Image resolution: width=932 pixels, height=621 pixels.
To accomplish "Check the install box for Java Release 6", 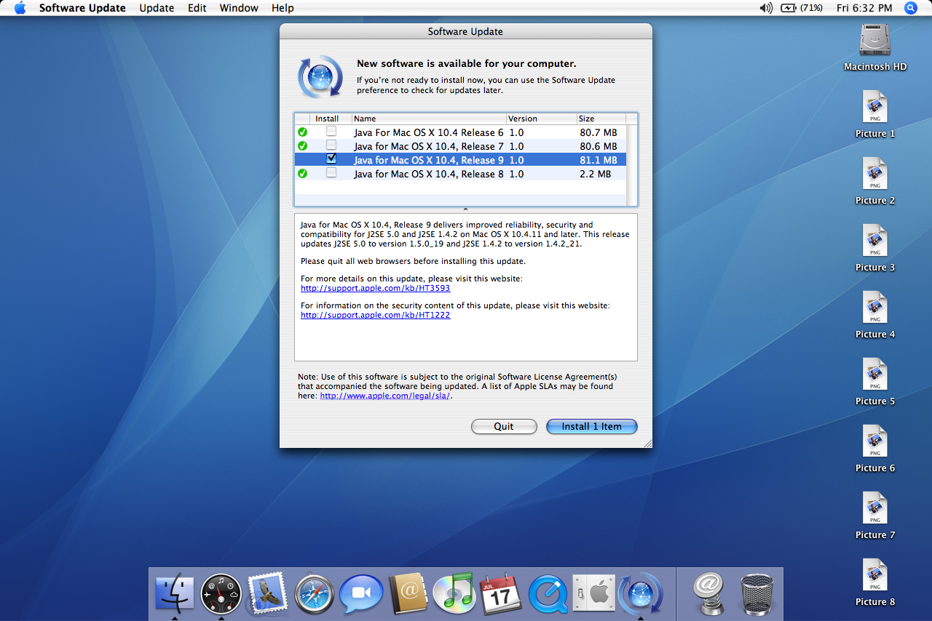I will (x=331, y=132).
